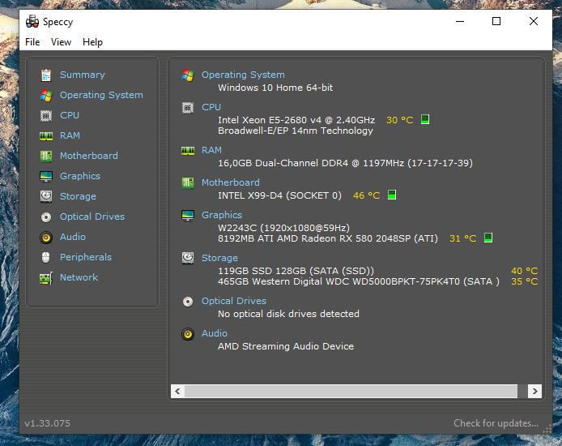Open Motherboard details in the sidebar
This screenshot has height=446, width=562.
(x=89, y=156)
